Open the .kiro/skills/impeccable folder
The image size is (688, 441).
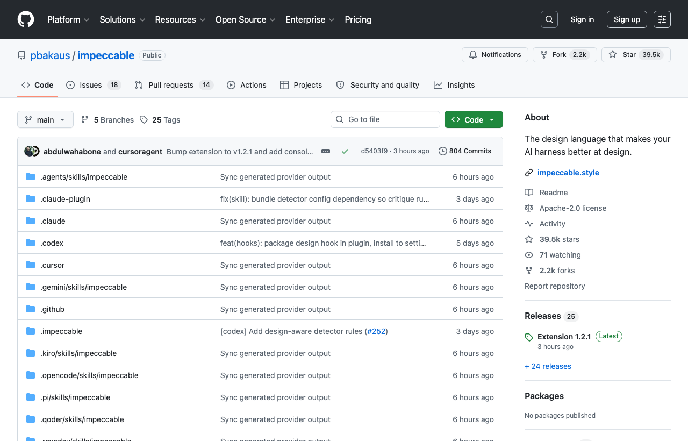(78, 353)
